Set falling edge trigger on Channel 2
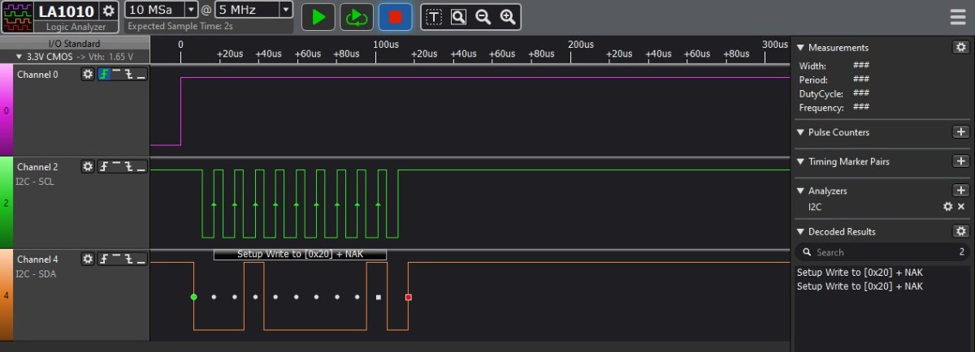This screenshot has width=975, height=352. pos(128,166)
